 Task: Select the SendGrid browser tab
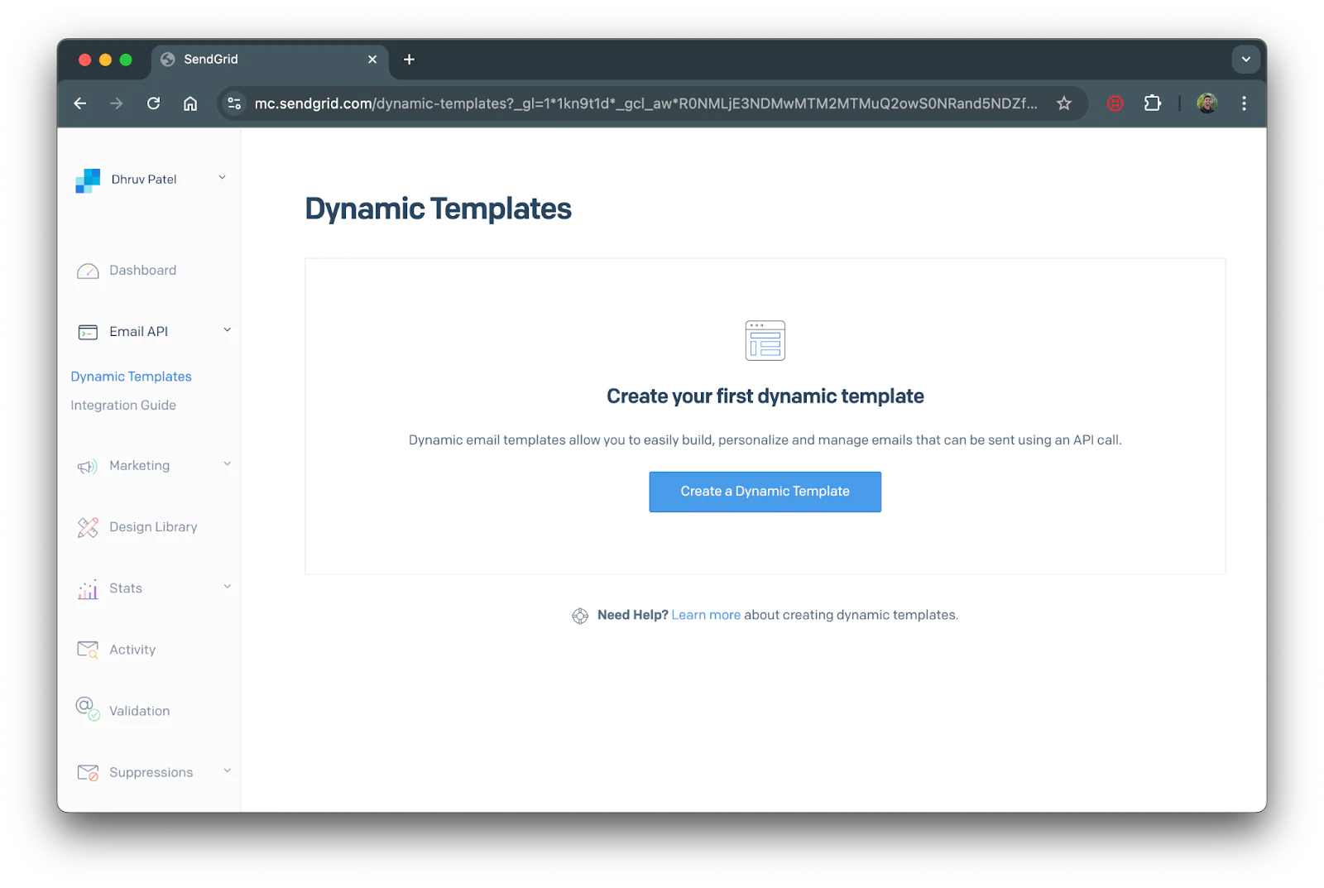(x=270, y=60)
